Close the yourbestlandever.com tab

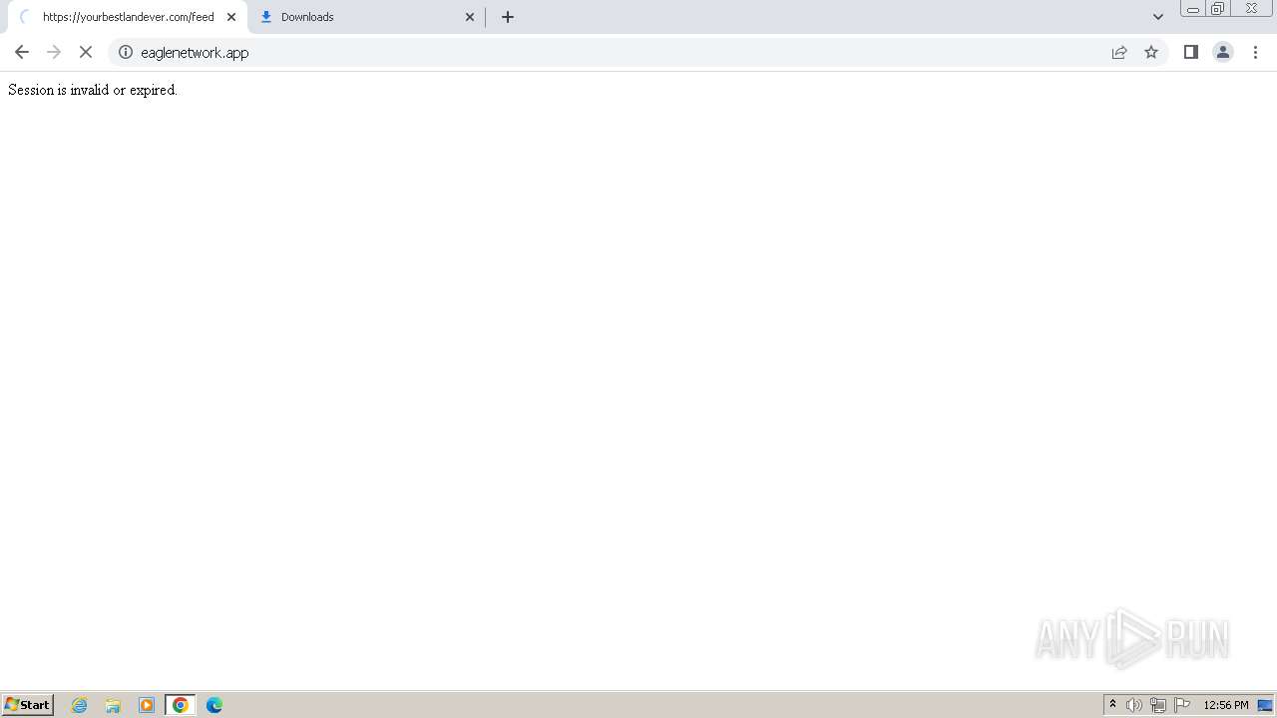pyautogui.click(x=231, y=17)
